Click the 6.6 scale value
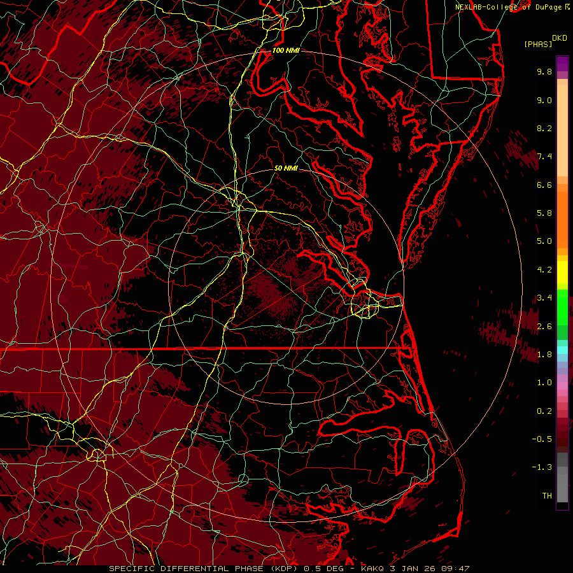This screenshot has width=573, height=573. pos(544,185)
